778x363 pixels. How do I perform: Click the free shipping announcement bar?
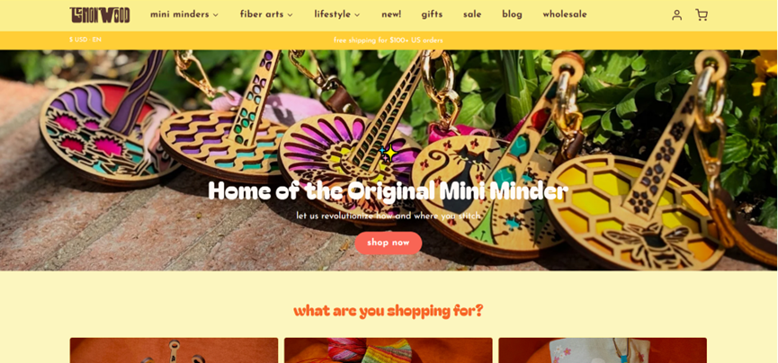point(389,40)
